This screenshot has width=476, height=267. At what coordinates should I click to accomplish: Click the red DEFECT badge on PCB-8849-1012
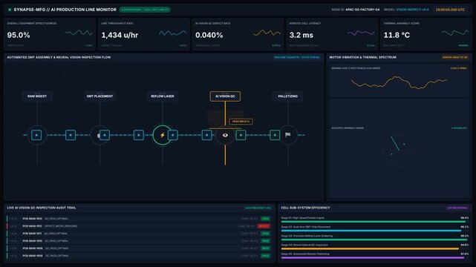point(264,226)
